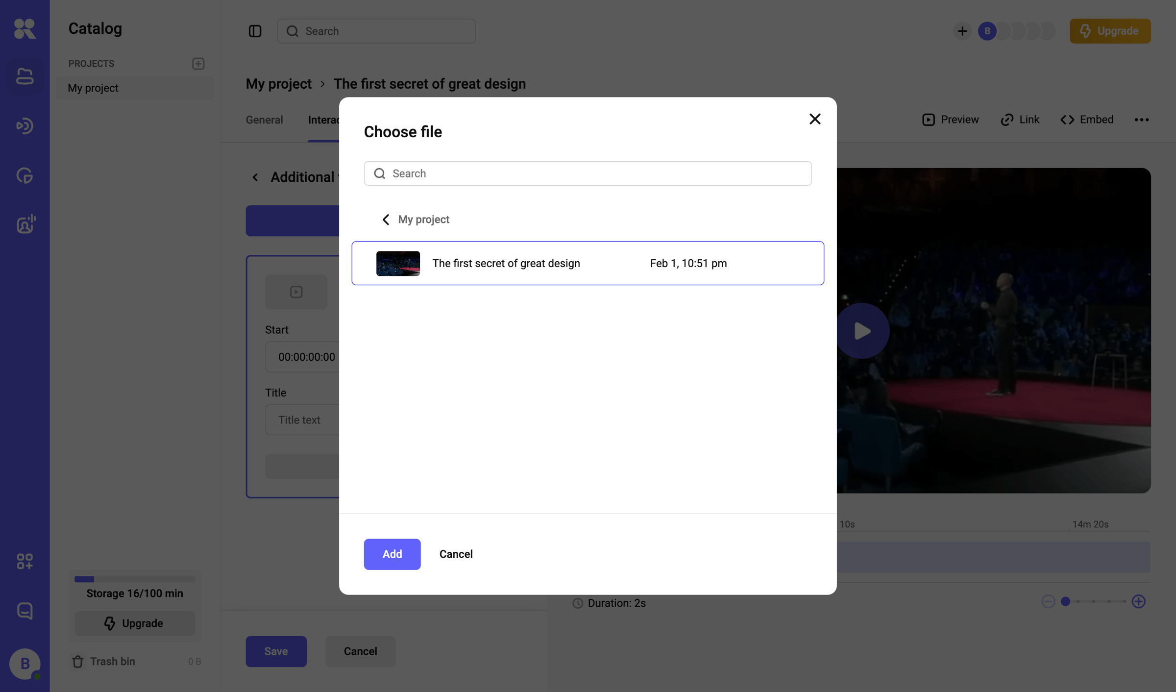Click the 'Duration: 2s' label
The height and width of the screenshot is (692, 1176).
tap(609, 603)
